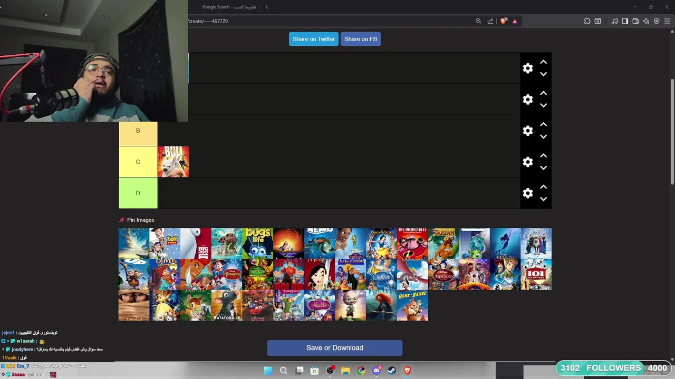
Task: Select the Pinocchio poster thumbnail
Action: [227, 274]
